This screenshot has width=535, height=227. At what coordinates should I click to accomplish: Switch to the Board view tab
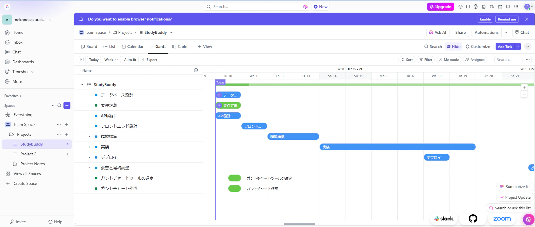click(89, 46)
